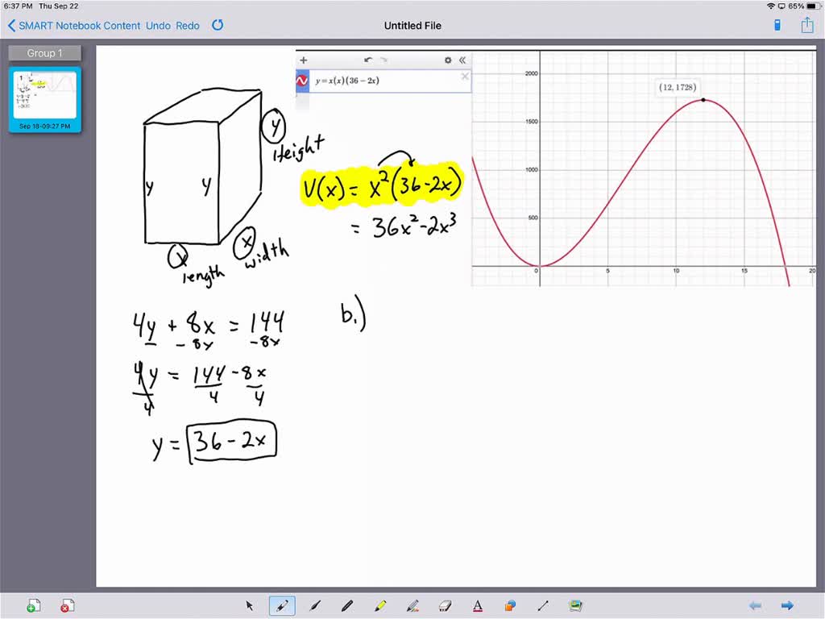Remove the y=x(x)(36-2x) expression
The height and width of the screenshot is (619, 825).
[465, 77]
